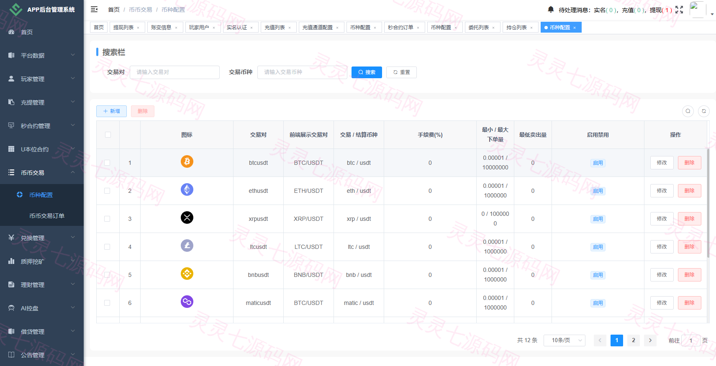Check the maticusdt row checkbox
Viewport: 716px width, 366px height.
click(107, 303)
